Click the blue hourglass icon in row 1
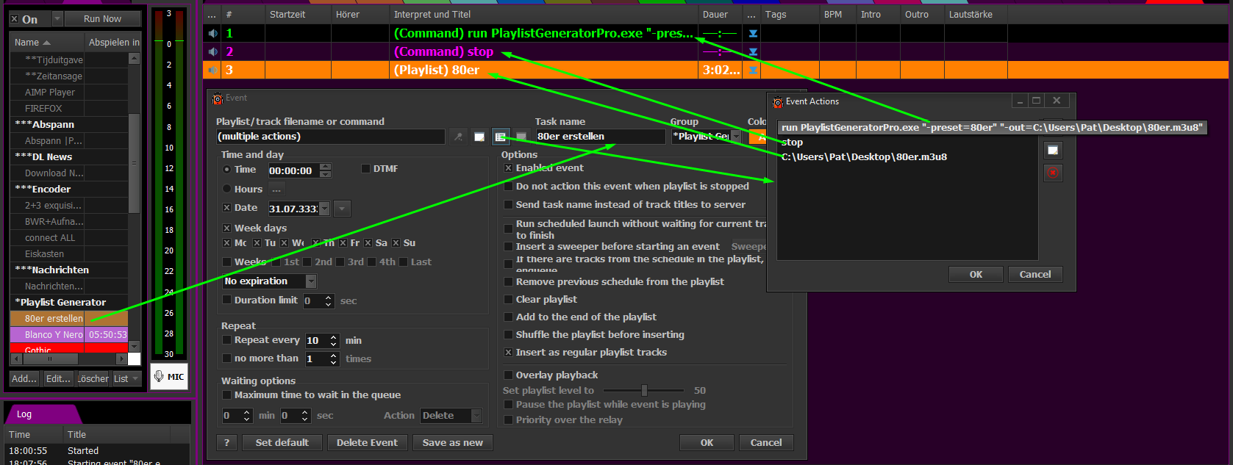This screenshot has height=465, width=1233. click(753, 33)
